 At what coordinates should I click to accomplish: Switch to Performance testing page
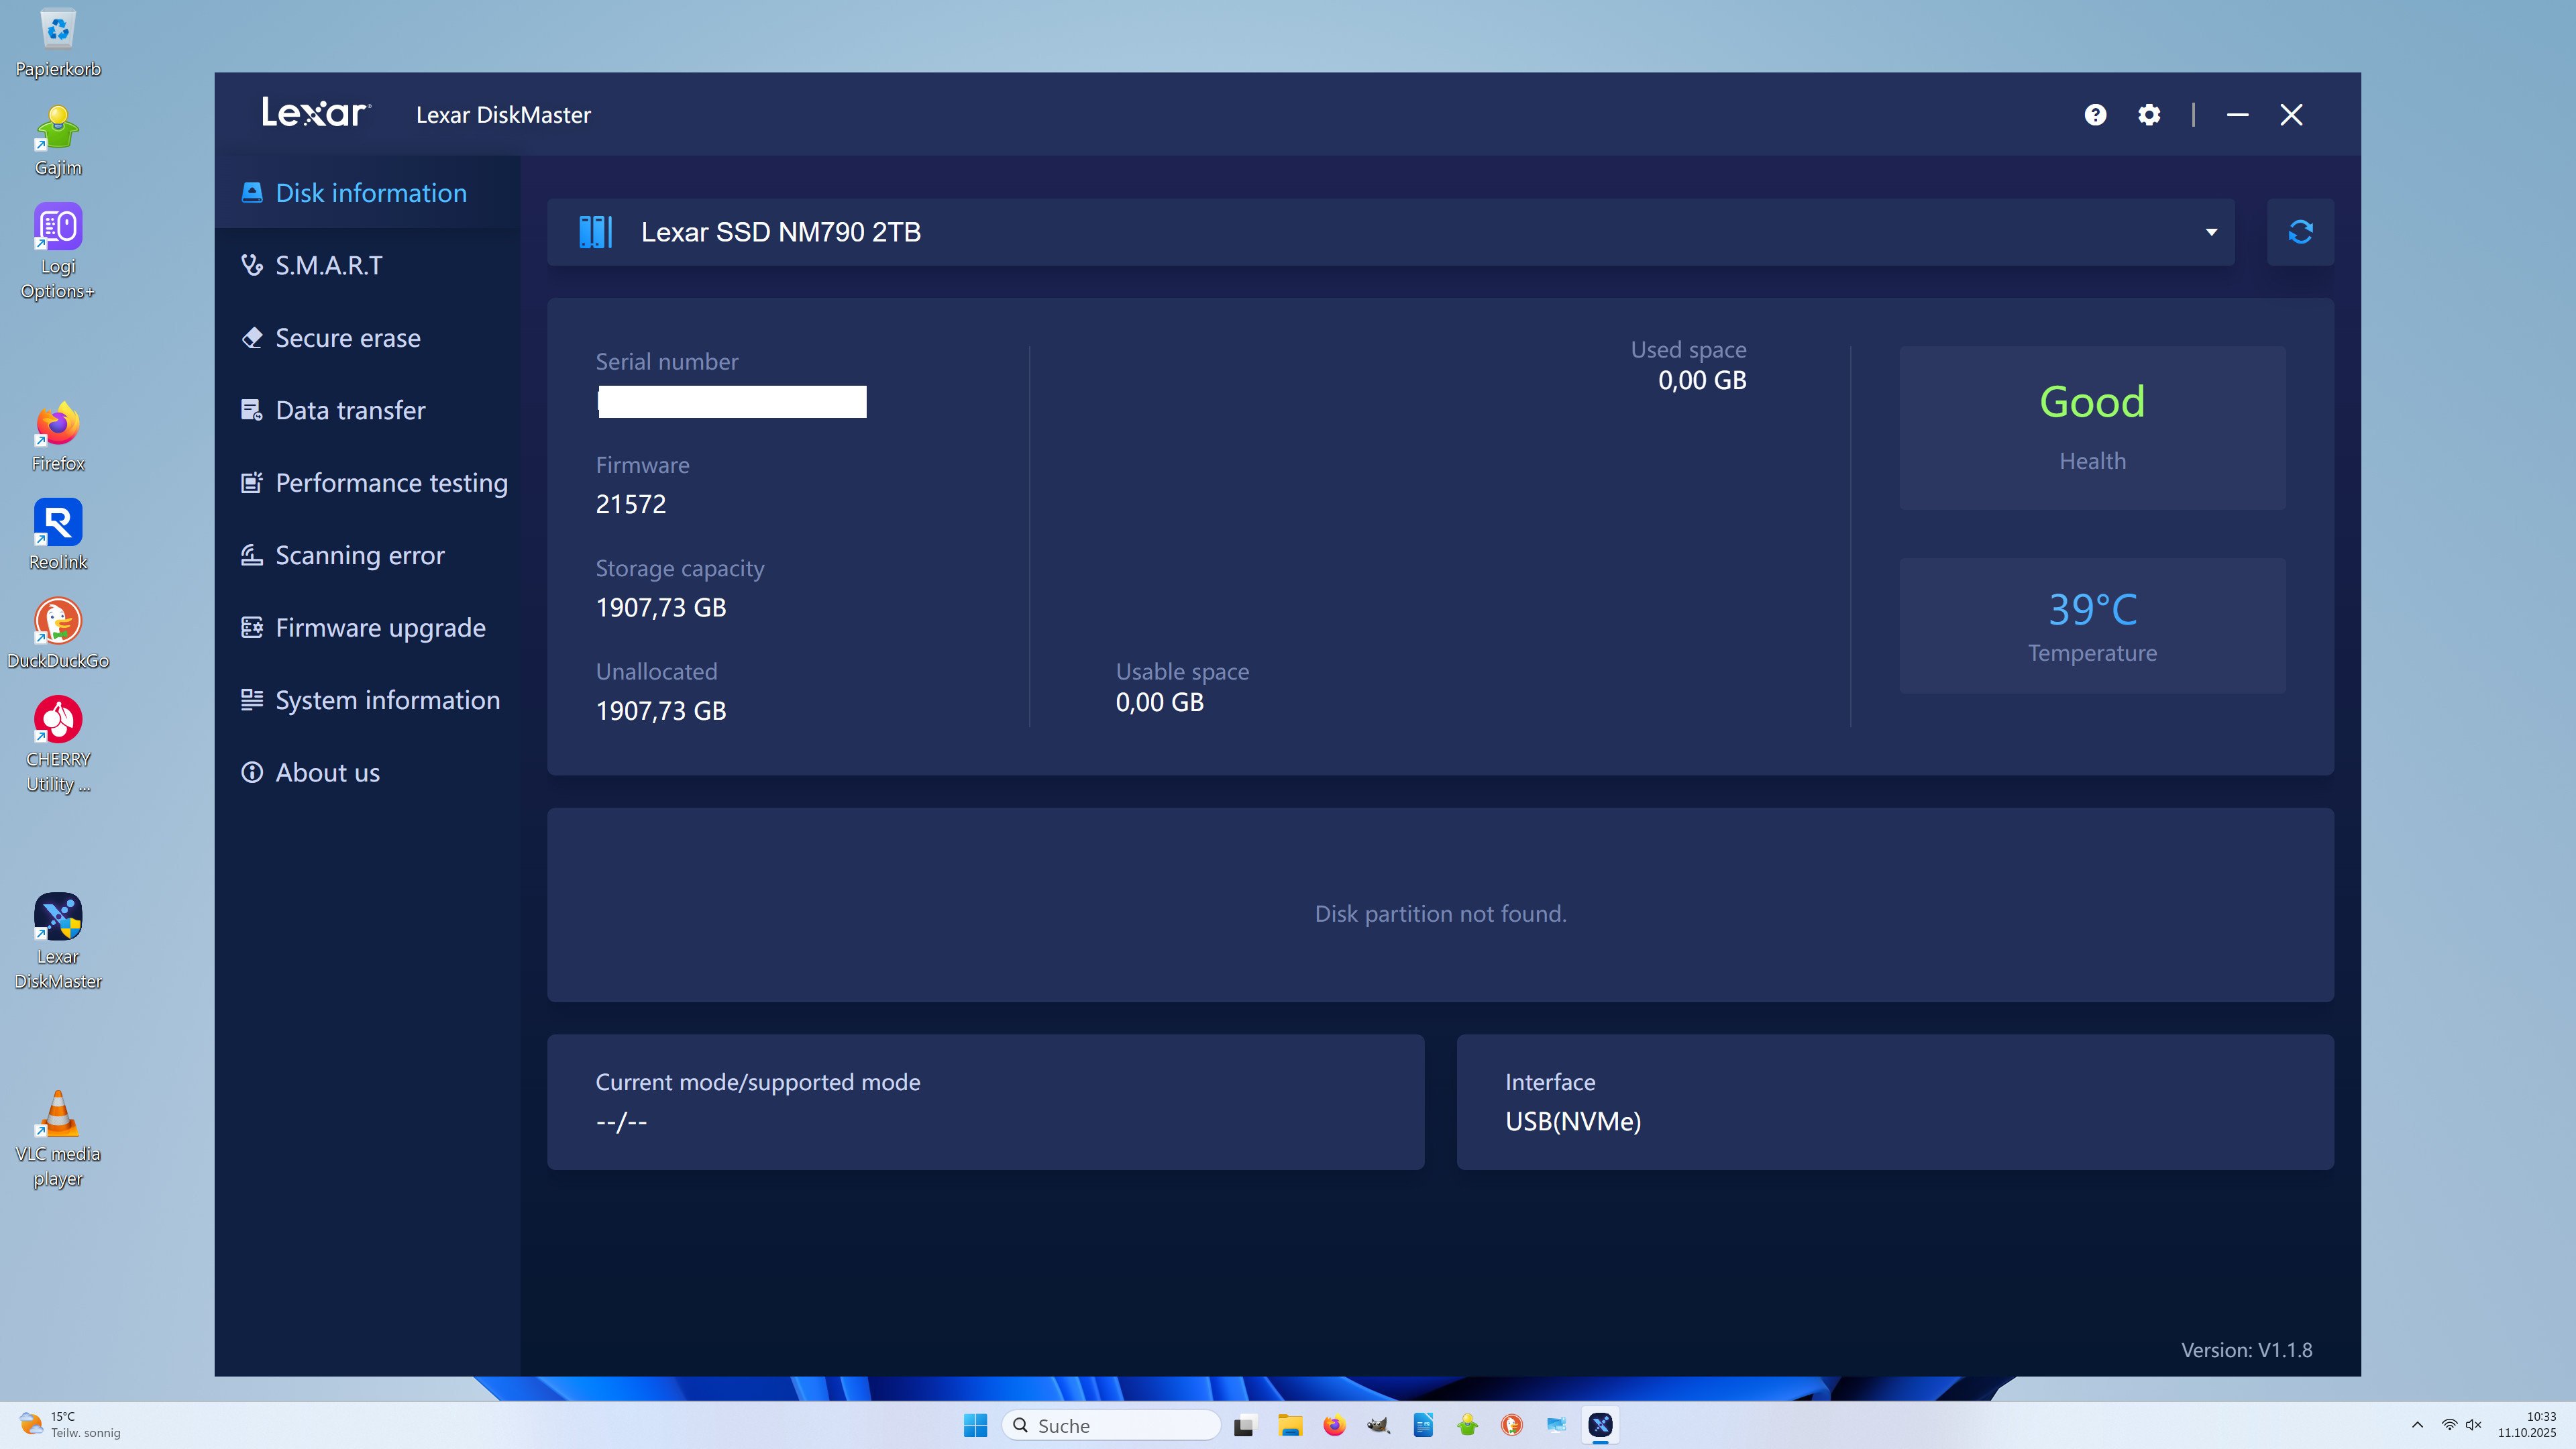(391, 483)
